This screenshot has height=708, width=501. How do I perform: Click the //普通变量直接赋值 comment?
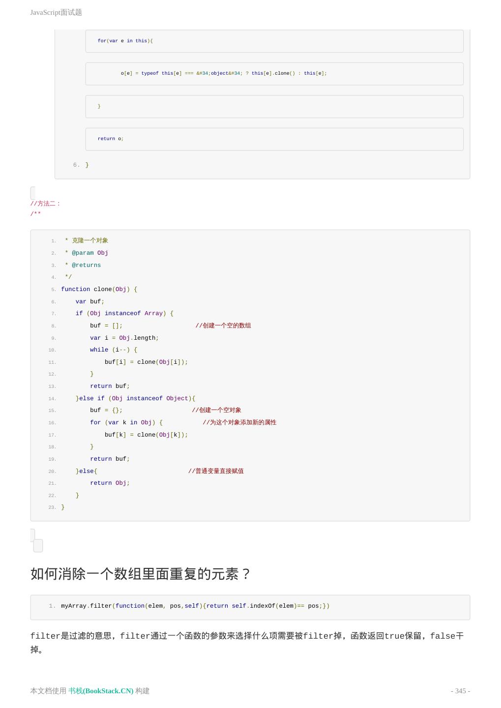[x=216, y=471]
